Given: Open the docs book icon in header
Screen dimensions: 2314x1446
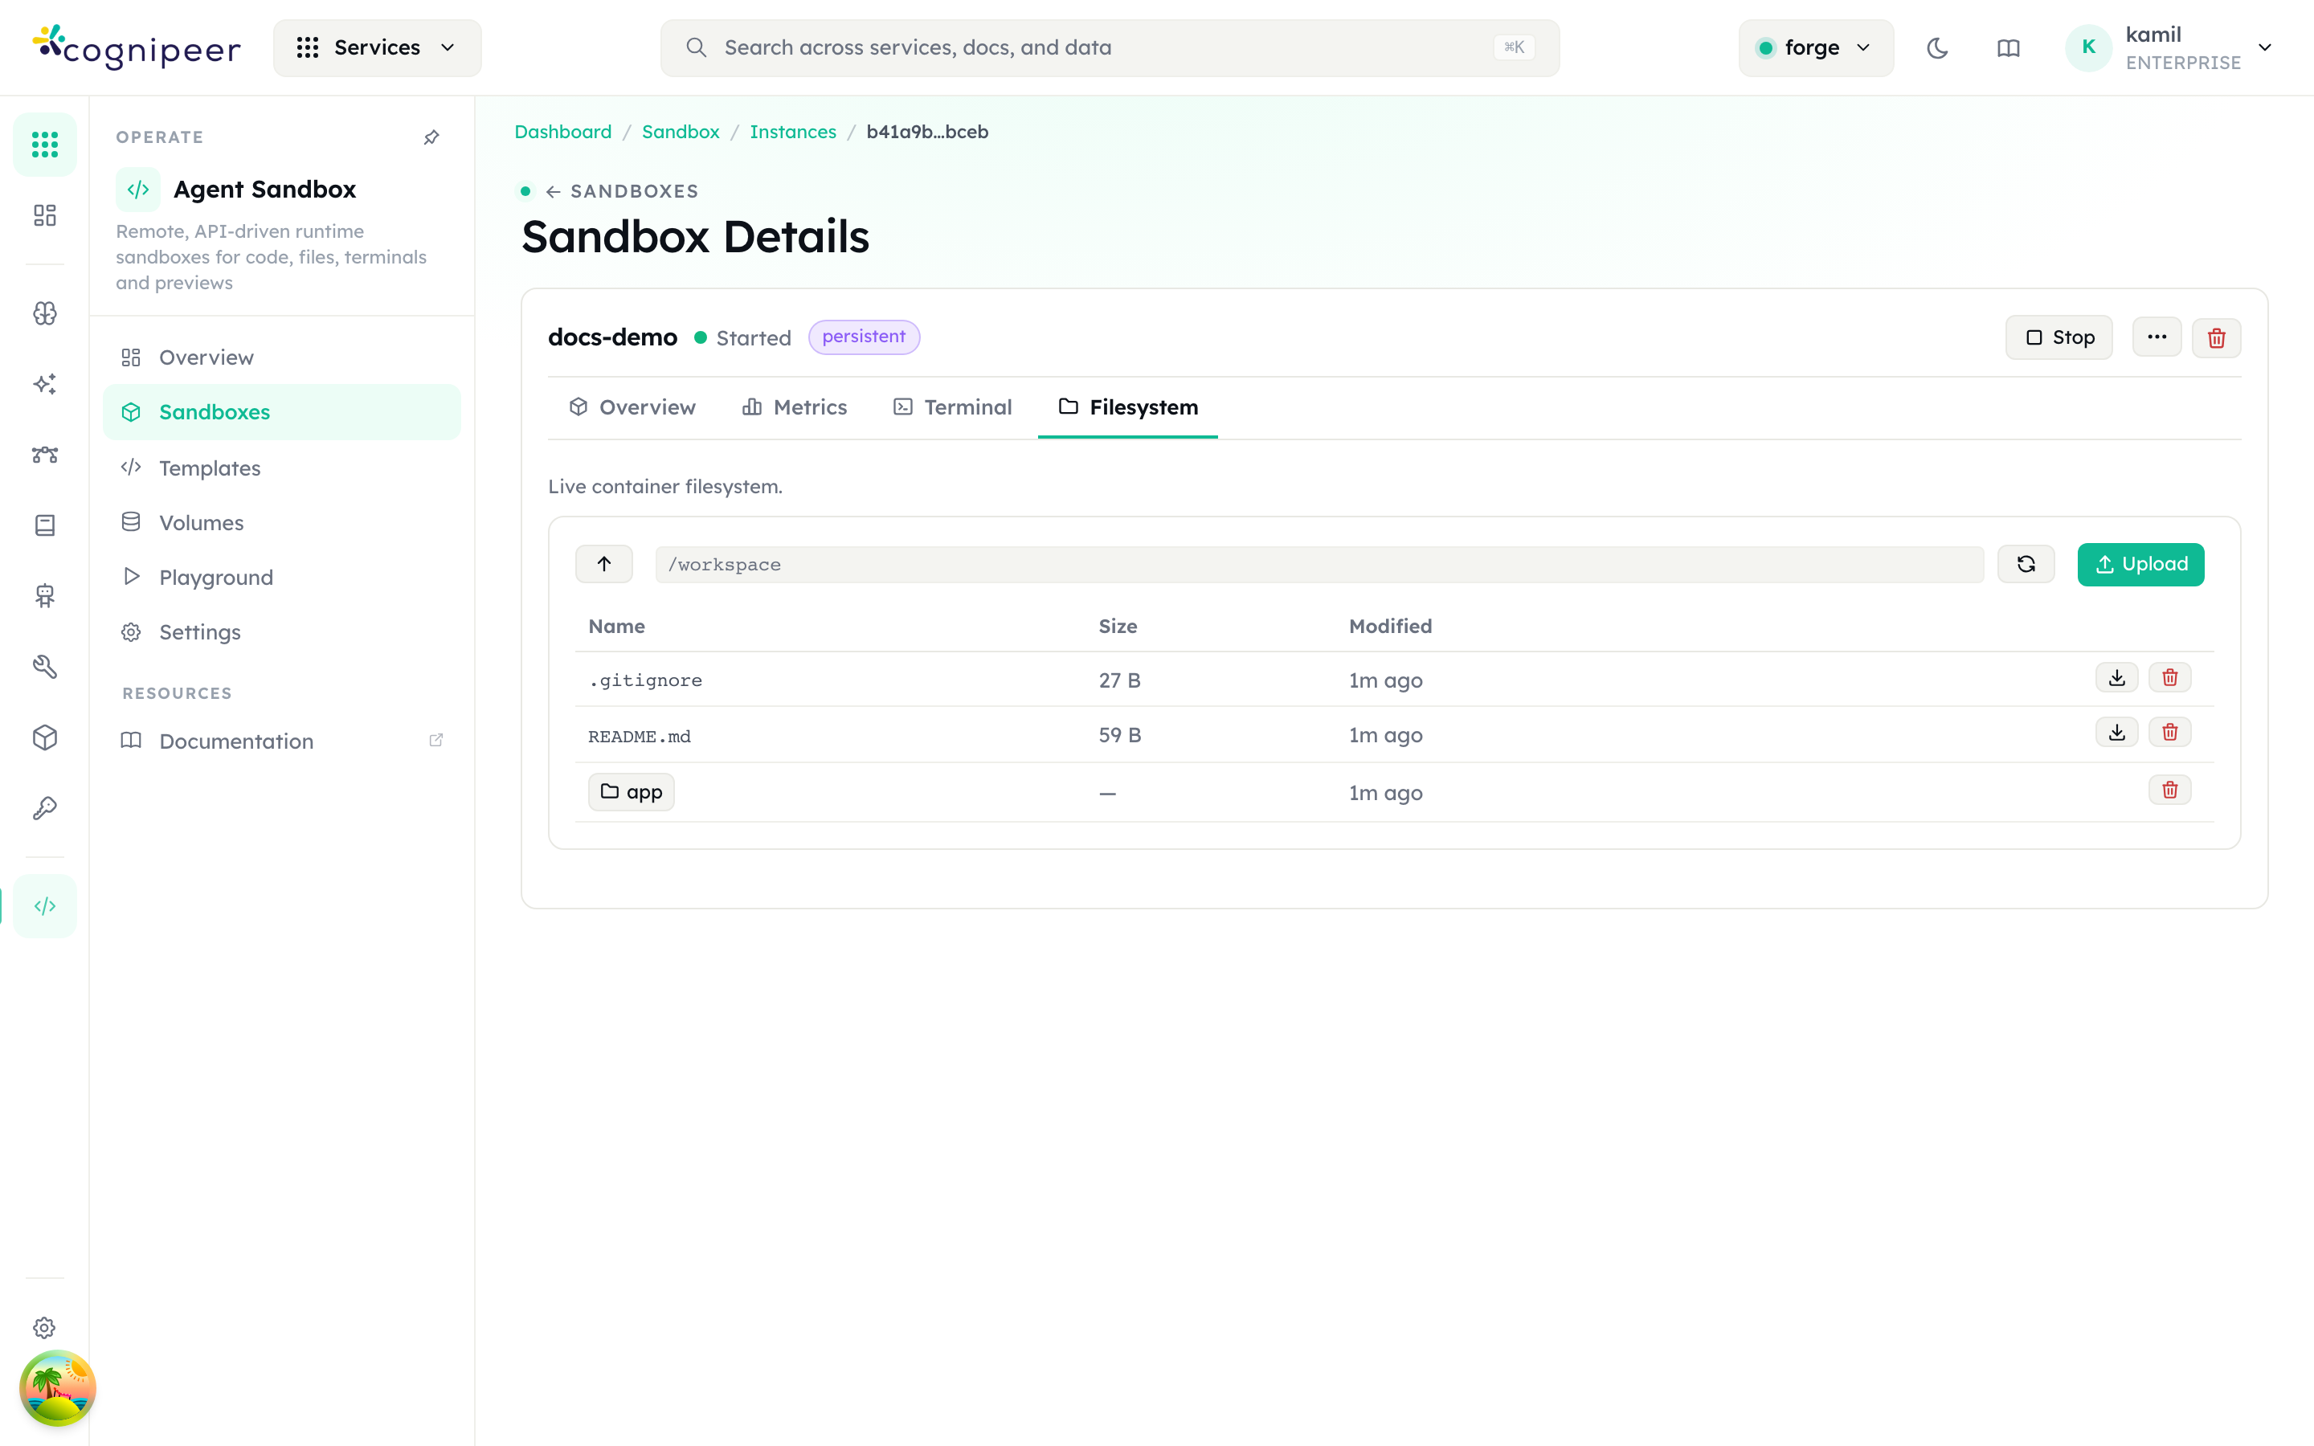Looking at the screenshot, I should pos(2008,48).
